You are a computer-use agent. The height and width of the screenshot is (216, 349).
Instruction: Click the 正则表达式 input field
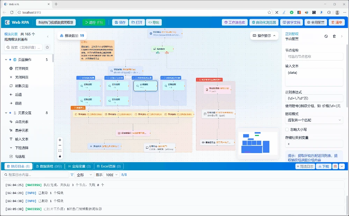(314, 98)
